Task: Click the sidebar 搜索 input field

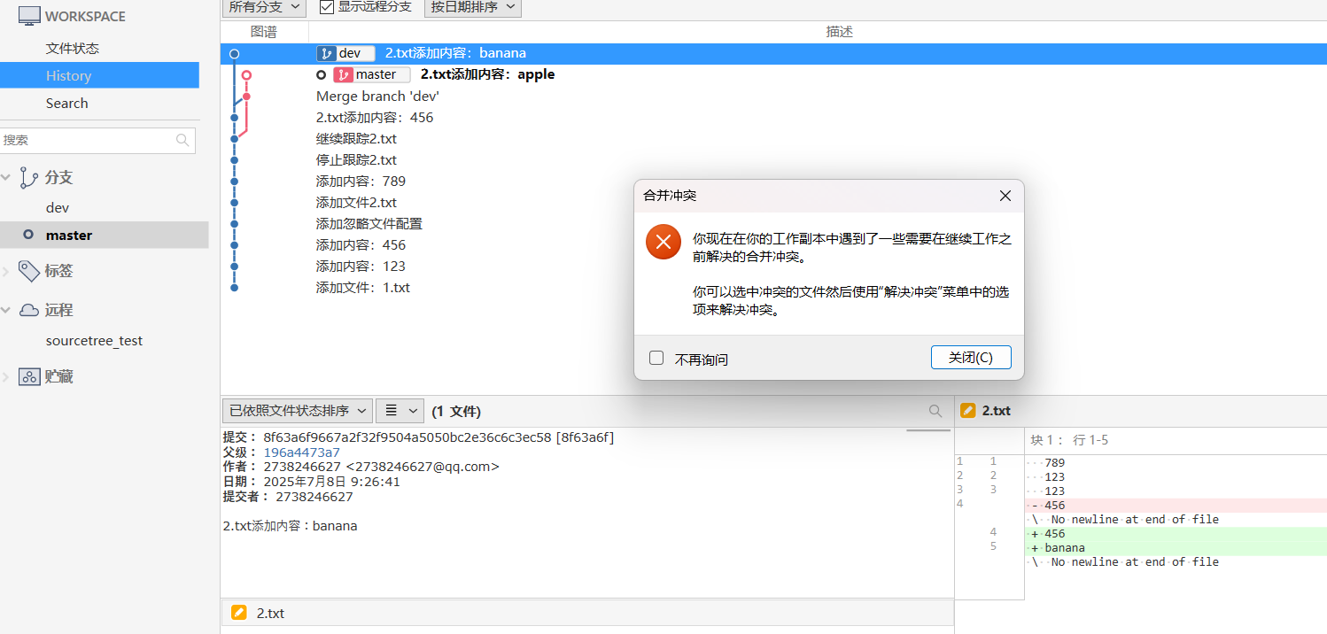Action: (97, 140)
